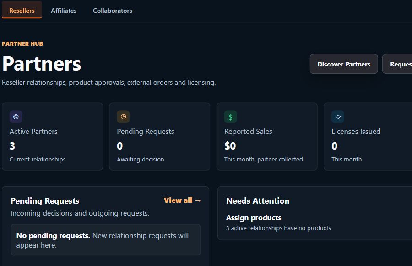Click the 'No pending requests' notice box
This screenshot has height=266, width=412.
click(106, 240)
